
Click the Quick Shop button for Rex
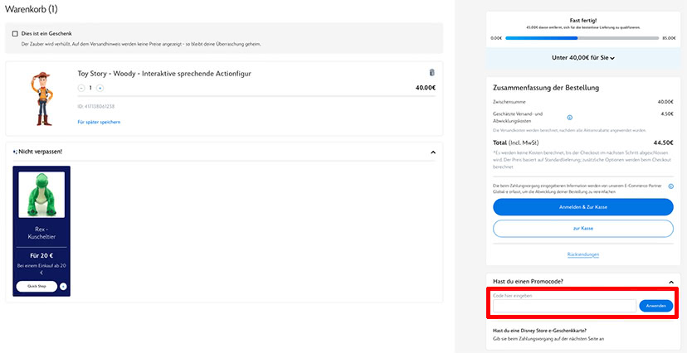click(37, 286)
